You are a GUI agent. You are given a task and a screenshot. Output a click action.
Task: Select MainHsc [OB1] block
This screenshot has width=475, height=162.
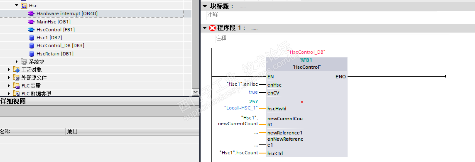[x=54, y=22]
